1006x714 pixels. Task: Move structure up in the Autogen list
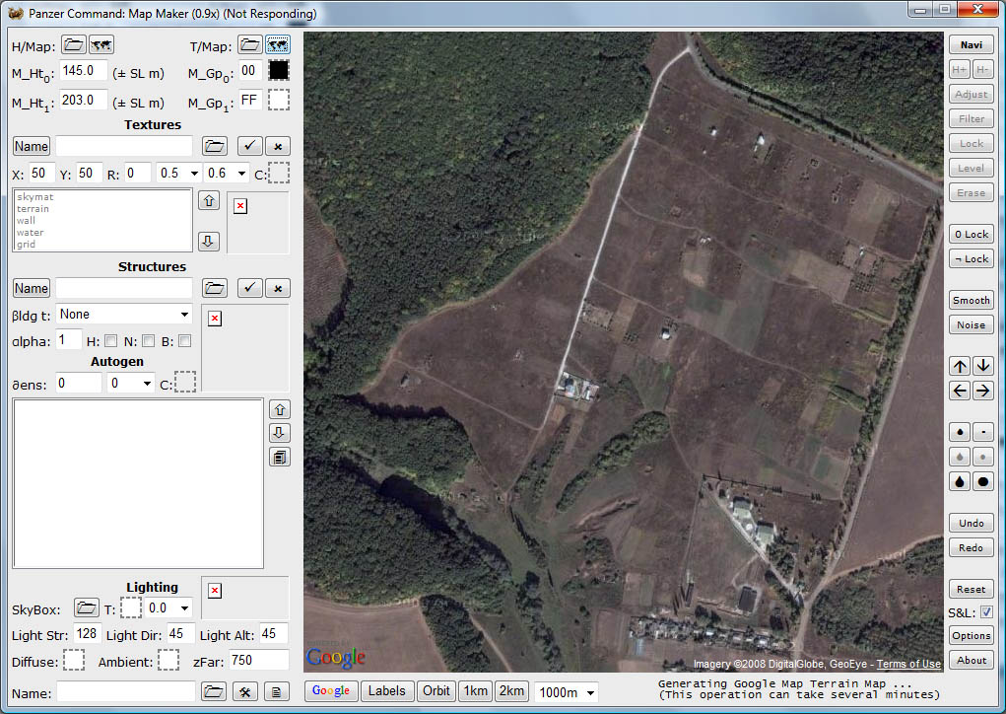(280, 409)
